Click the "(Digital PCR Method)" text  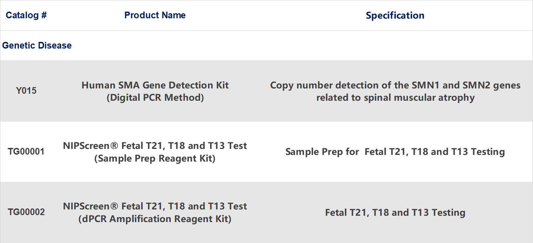155,98
